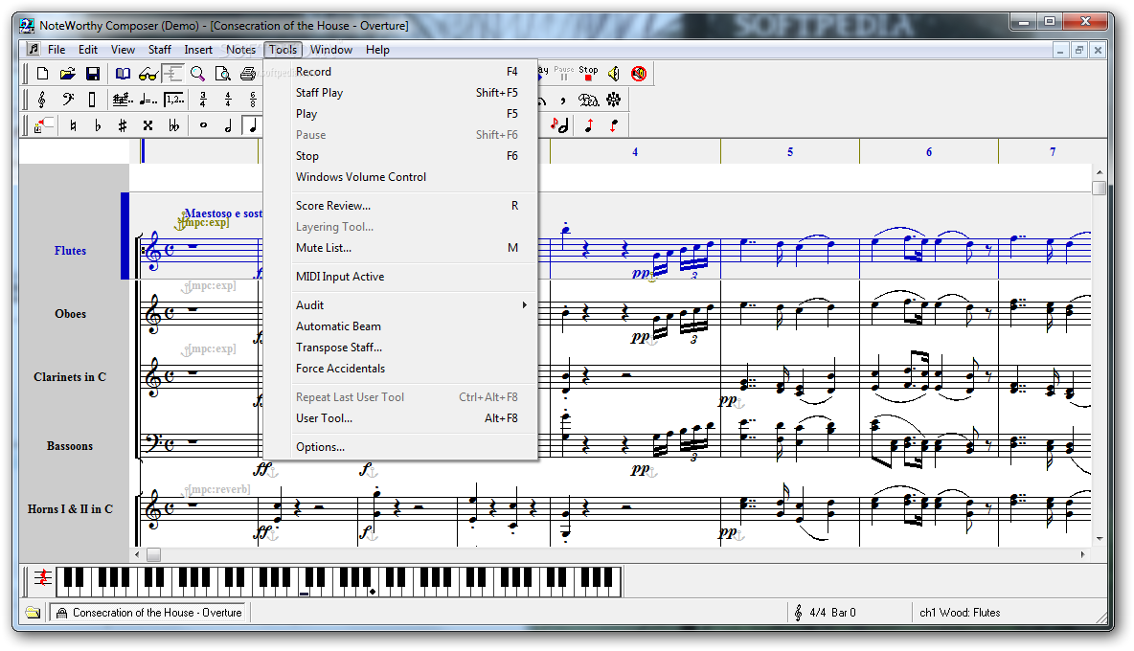Viewport: 1134px width, 651px height.
Task: Select the Flutes staff label
Action: tap(70, 251)
